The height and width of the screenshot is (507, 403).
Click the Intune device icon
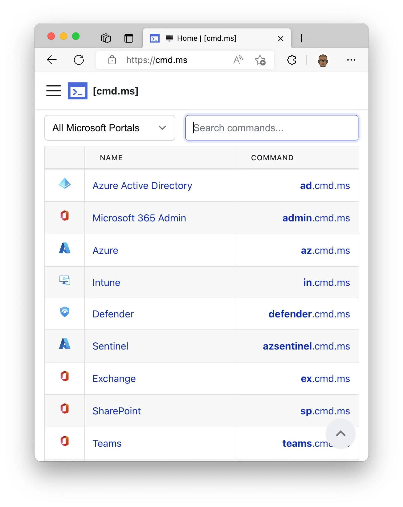coord(65,280)
